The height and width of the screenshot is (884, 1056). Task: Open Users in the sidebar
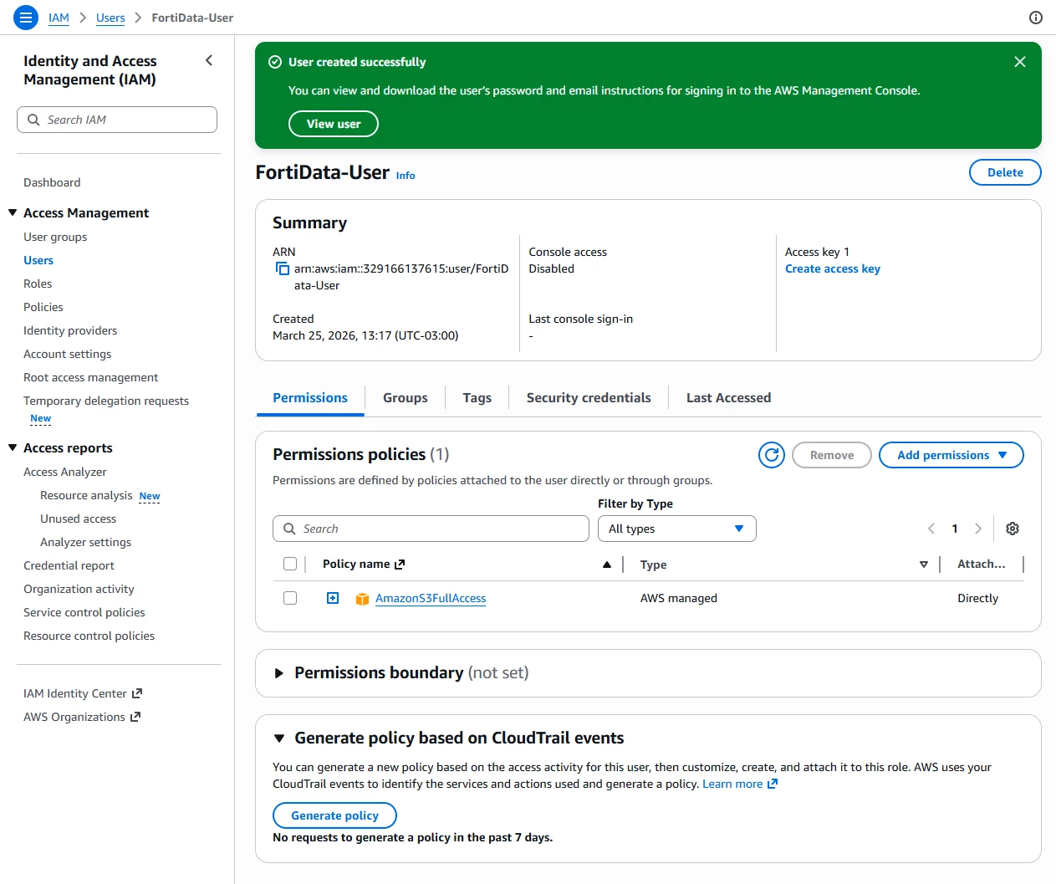tap(38, 260)
